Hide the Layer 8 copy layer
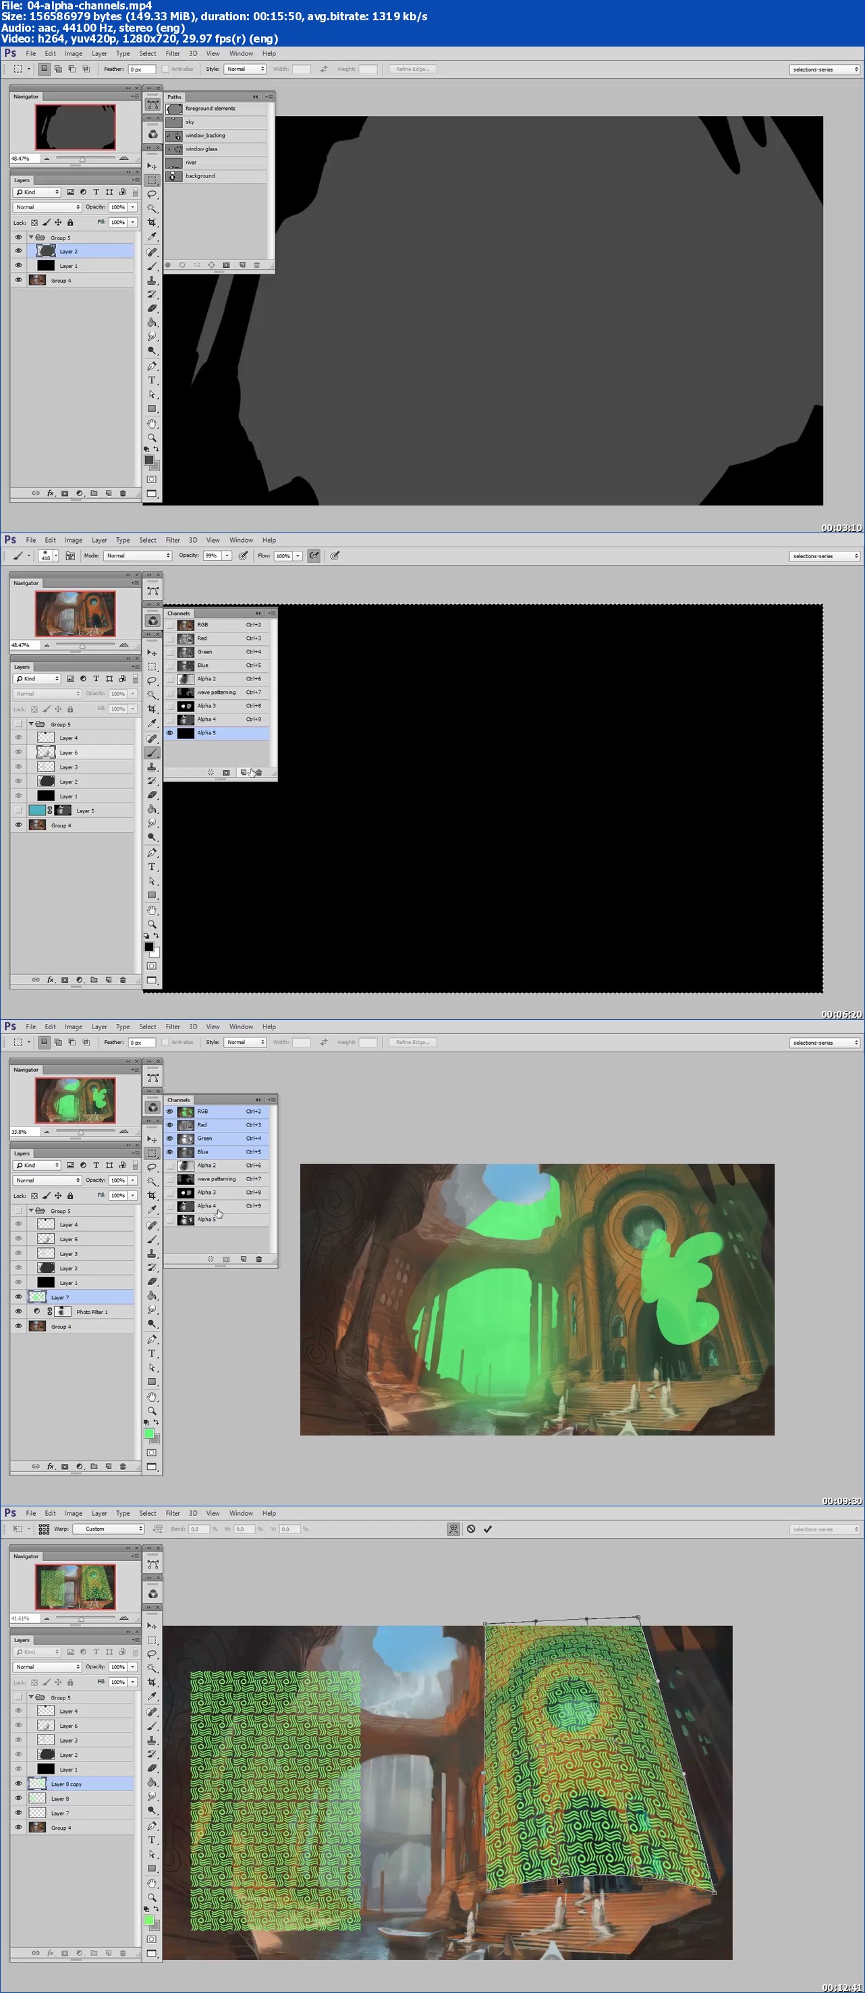 click(x=19, y=1783)
